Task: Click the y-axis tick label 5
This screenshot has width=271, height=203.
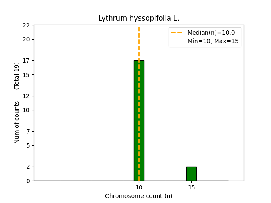Action: [28, 145]
